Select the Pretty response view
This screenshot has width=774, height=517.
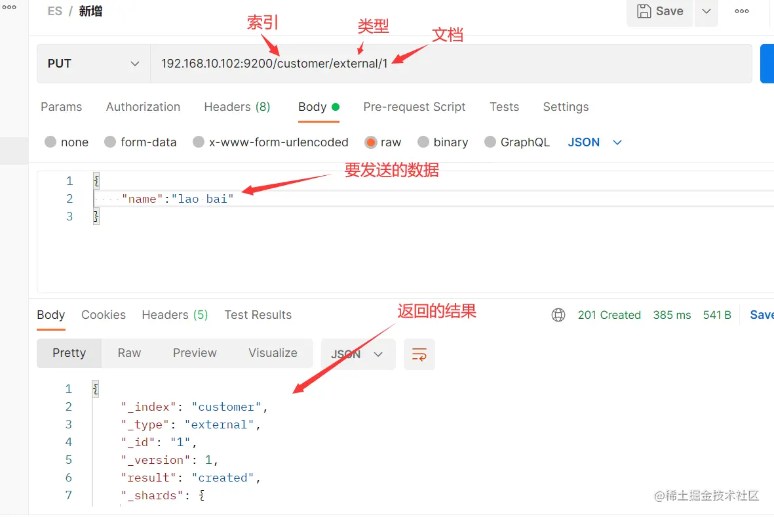coord(69,353)
